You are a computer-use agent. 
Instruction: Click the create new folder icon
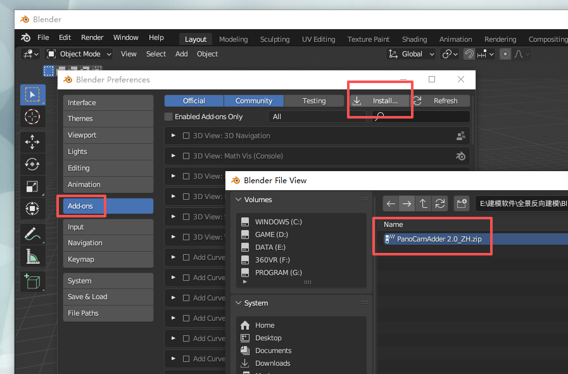click(462, 203)
